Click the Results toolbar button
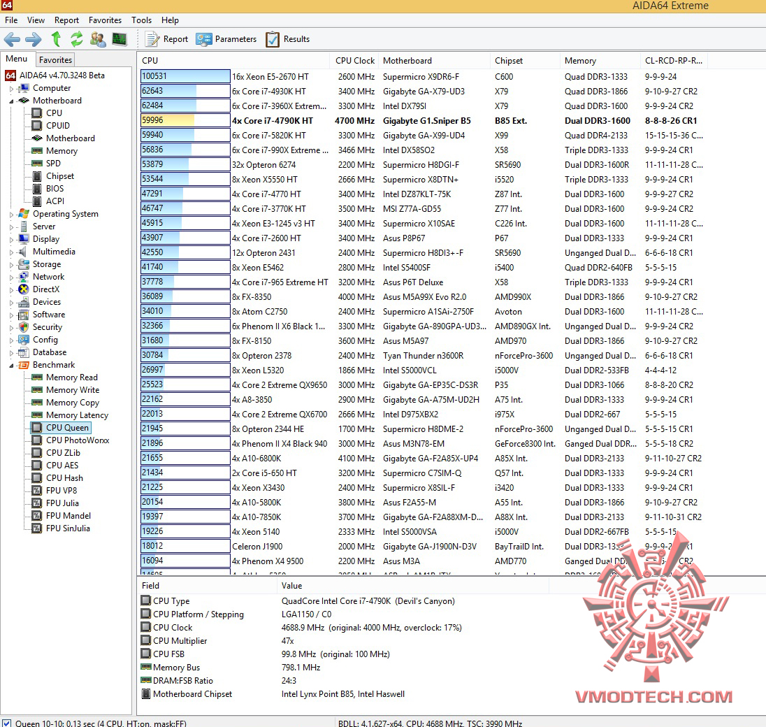This screenshot has width=766, height=727. (288, 39)
